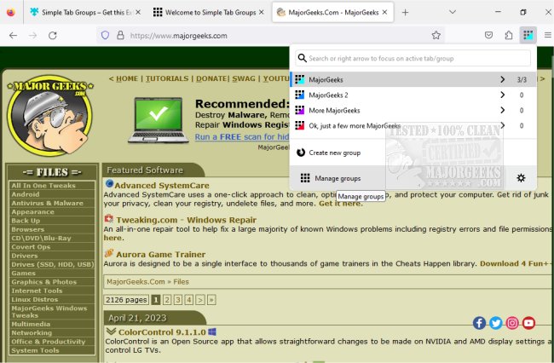554x363 pixels.
Task: Expand the MajorGeeks group tabs arrow
Action: click(x=502, y=79)
